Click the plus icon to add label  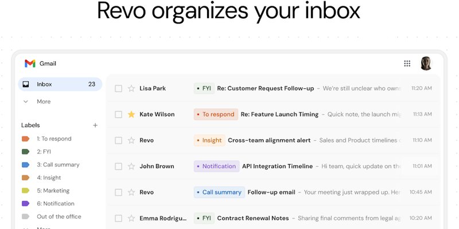pos(95,125)
